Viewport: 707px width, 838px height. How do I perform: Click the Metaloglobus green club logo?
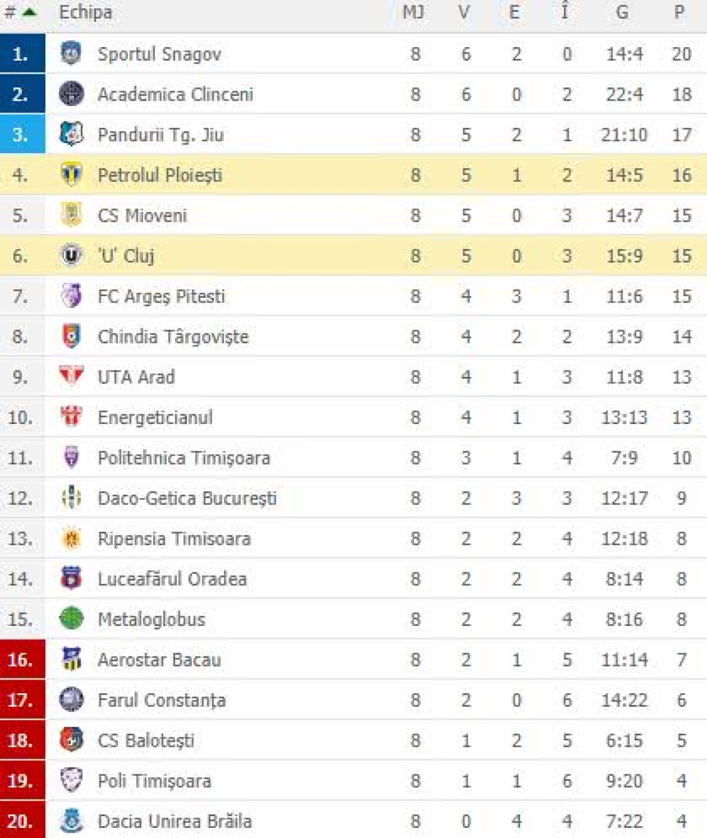click(x=71, y=618)
